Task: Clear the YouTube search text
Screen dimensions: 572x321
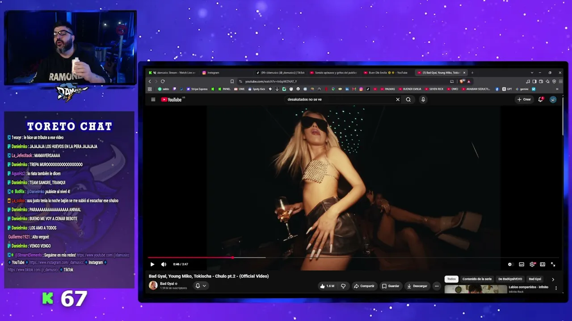Action: (398, 99)
